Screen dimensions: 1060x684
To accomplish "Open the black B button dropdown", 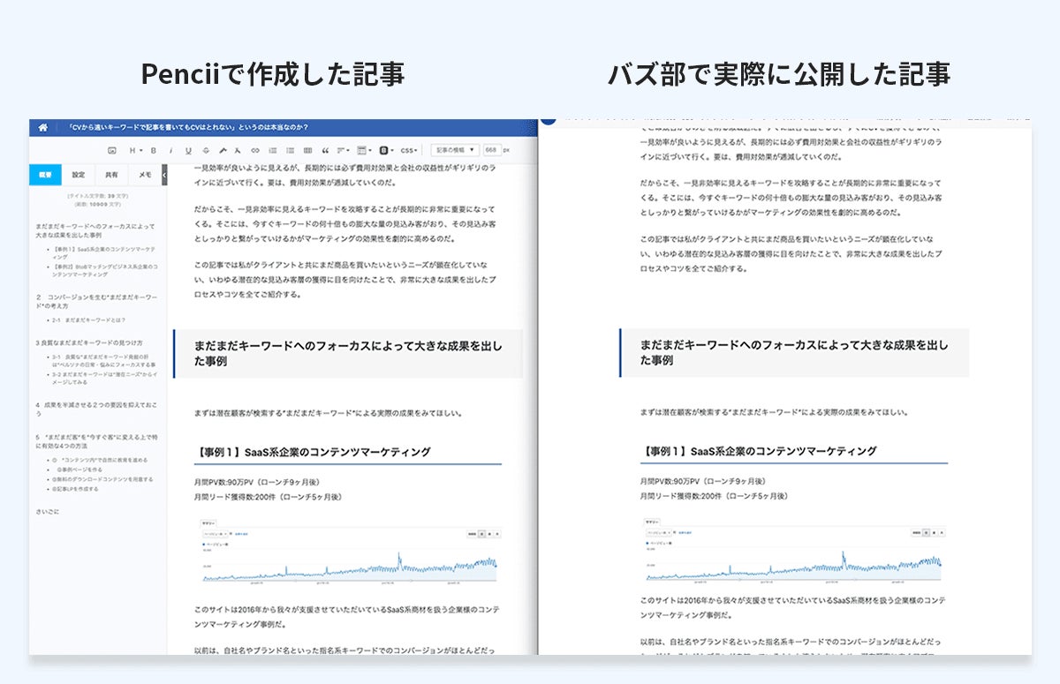I will [387, 151].
